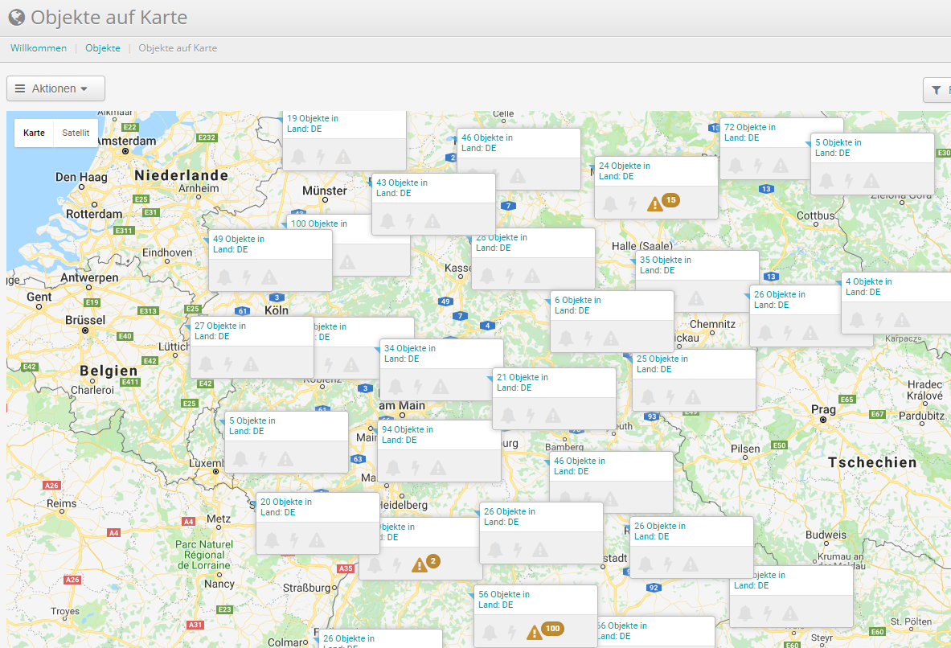This screenshot has width=951, height=648.
Task: Click lightning icon on 19 Objekte card
Action: point(320,157)
